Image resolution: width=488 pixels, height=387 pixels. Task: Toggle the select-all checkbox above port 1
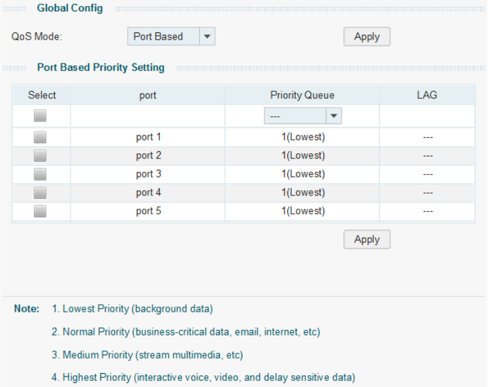click(40, 116)
